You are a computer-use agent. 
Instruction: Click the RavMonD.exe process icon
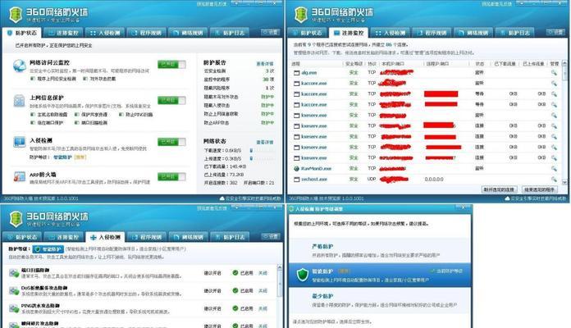[297, 169]
